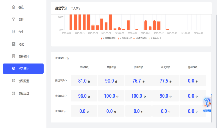Click the 2025-06-09 date axis label

tap(146, 33)
